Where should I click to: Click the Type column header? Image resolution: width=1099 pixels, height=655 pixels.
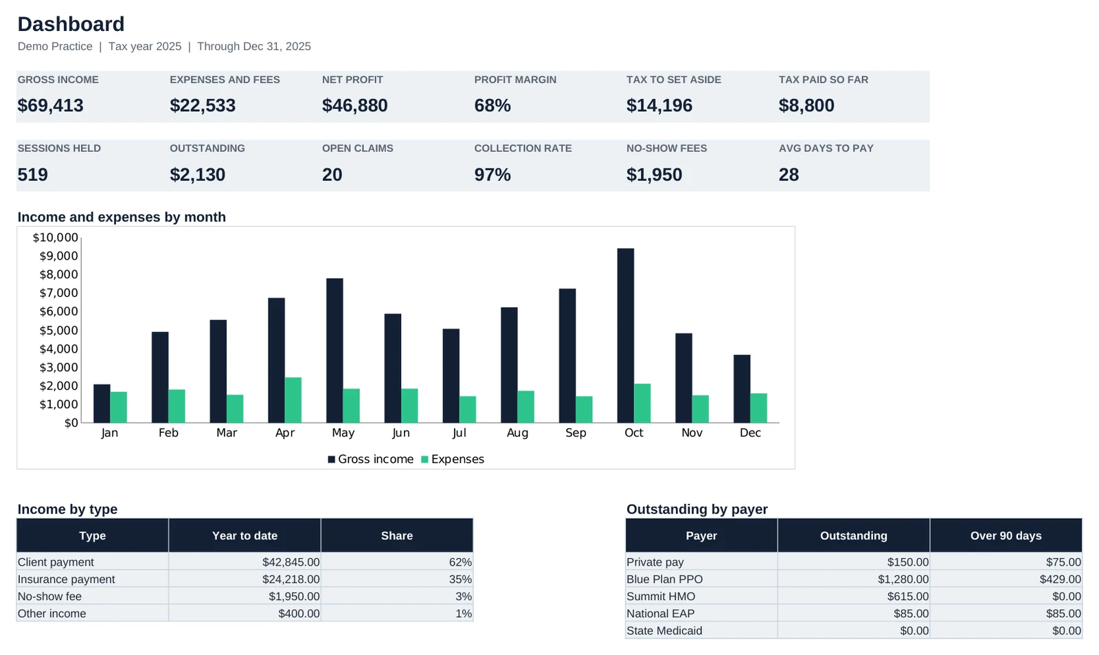coord(93,535)
